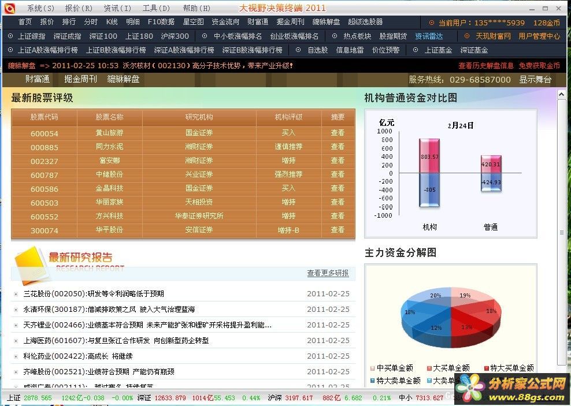Select 上证综指 index

[x=32, y=36]
